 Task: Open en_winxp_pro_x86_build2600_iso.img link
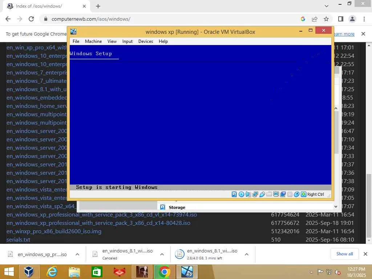54,231
